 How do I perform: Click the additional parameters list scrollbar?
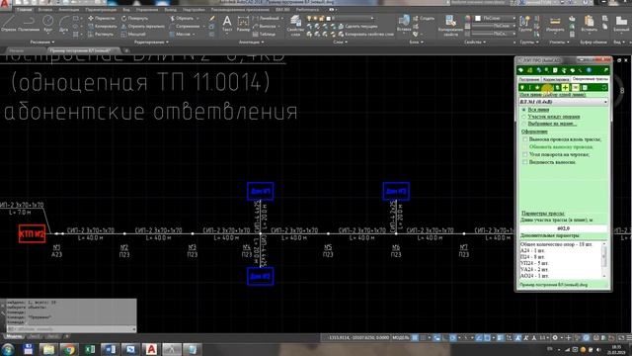604,260
